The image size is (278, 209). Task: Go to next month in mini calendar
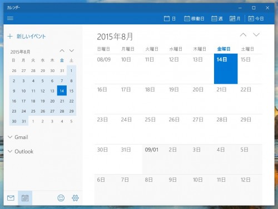72,50
